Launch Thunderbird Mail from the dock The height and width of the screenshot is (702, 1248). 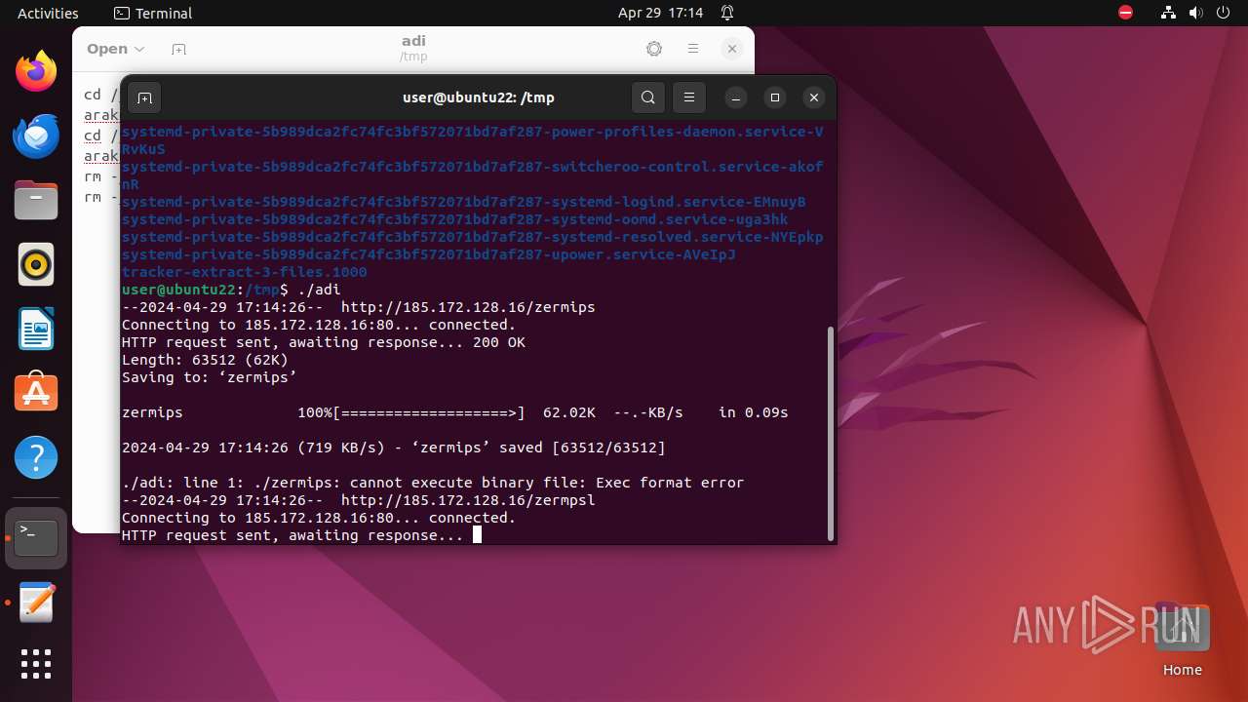click(36, 136)
